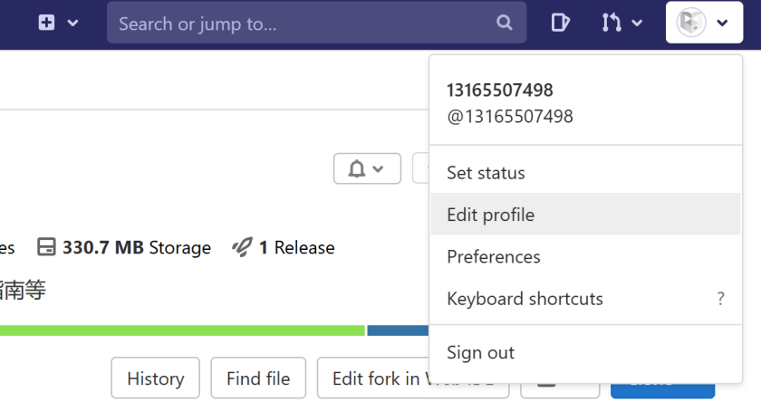
Task: Open the 1 Release link
Action: (x=284, y=247)
